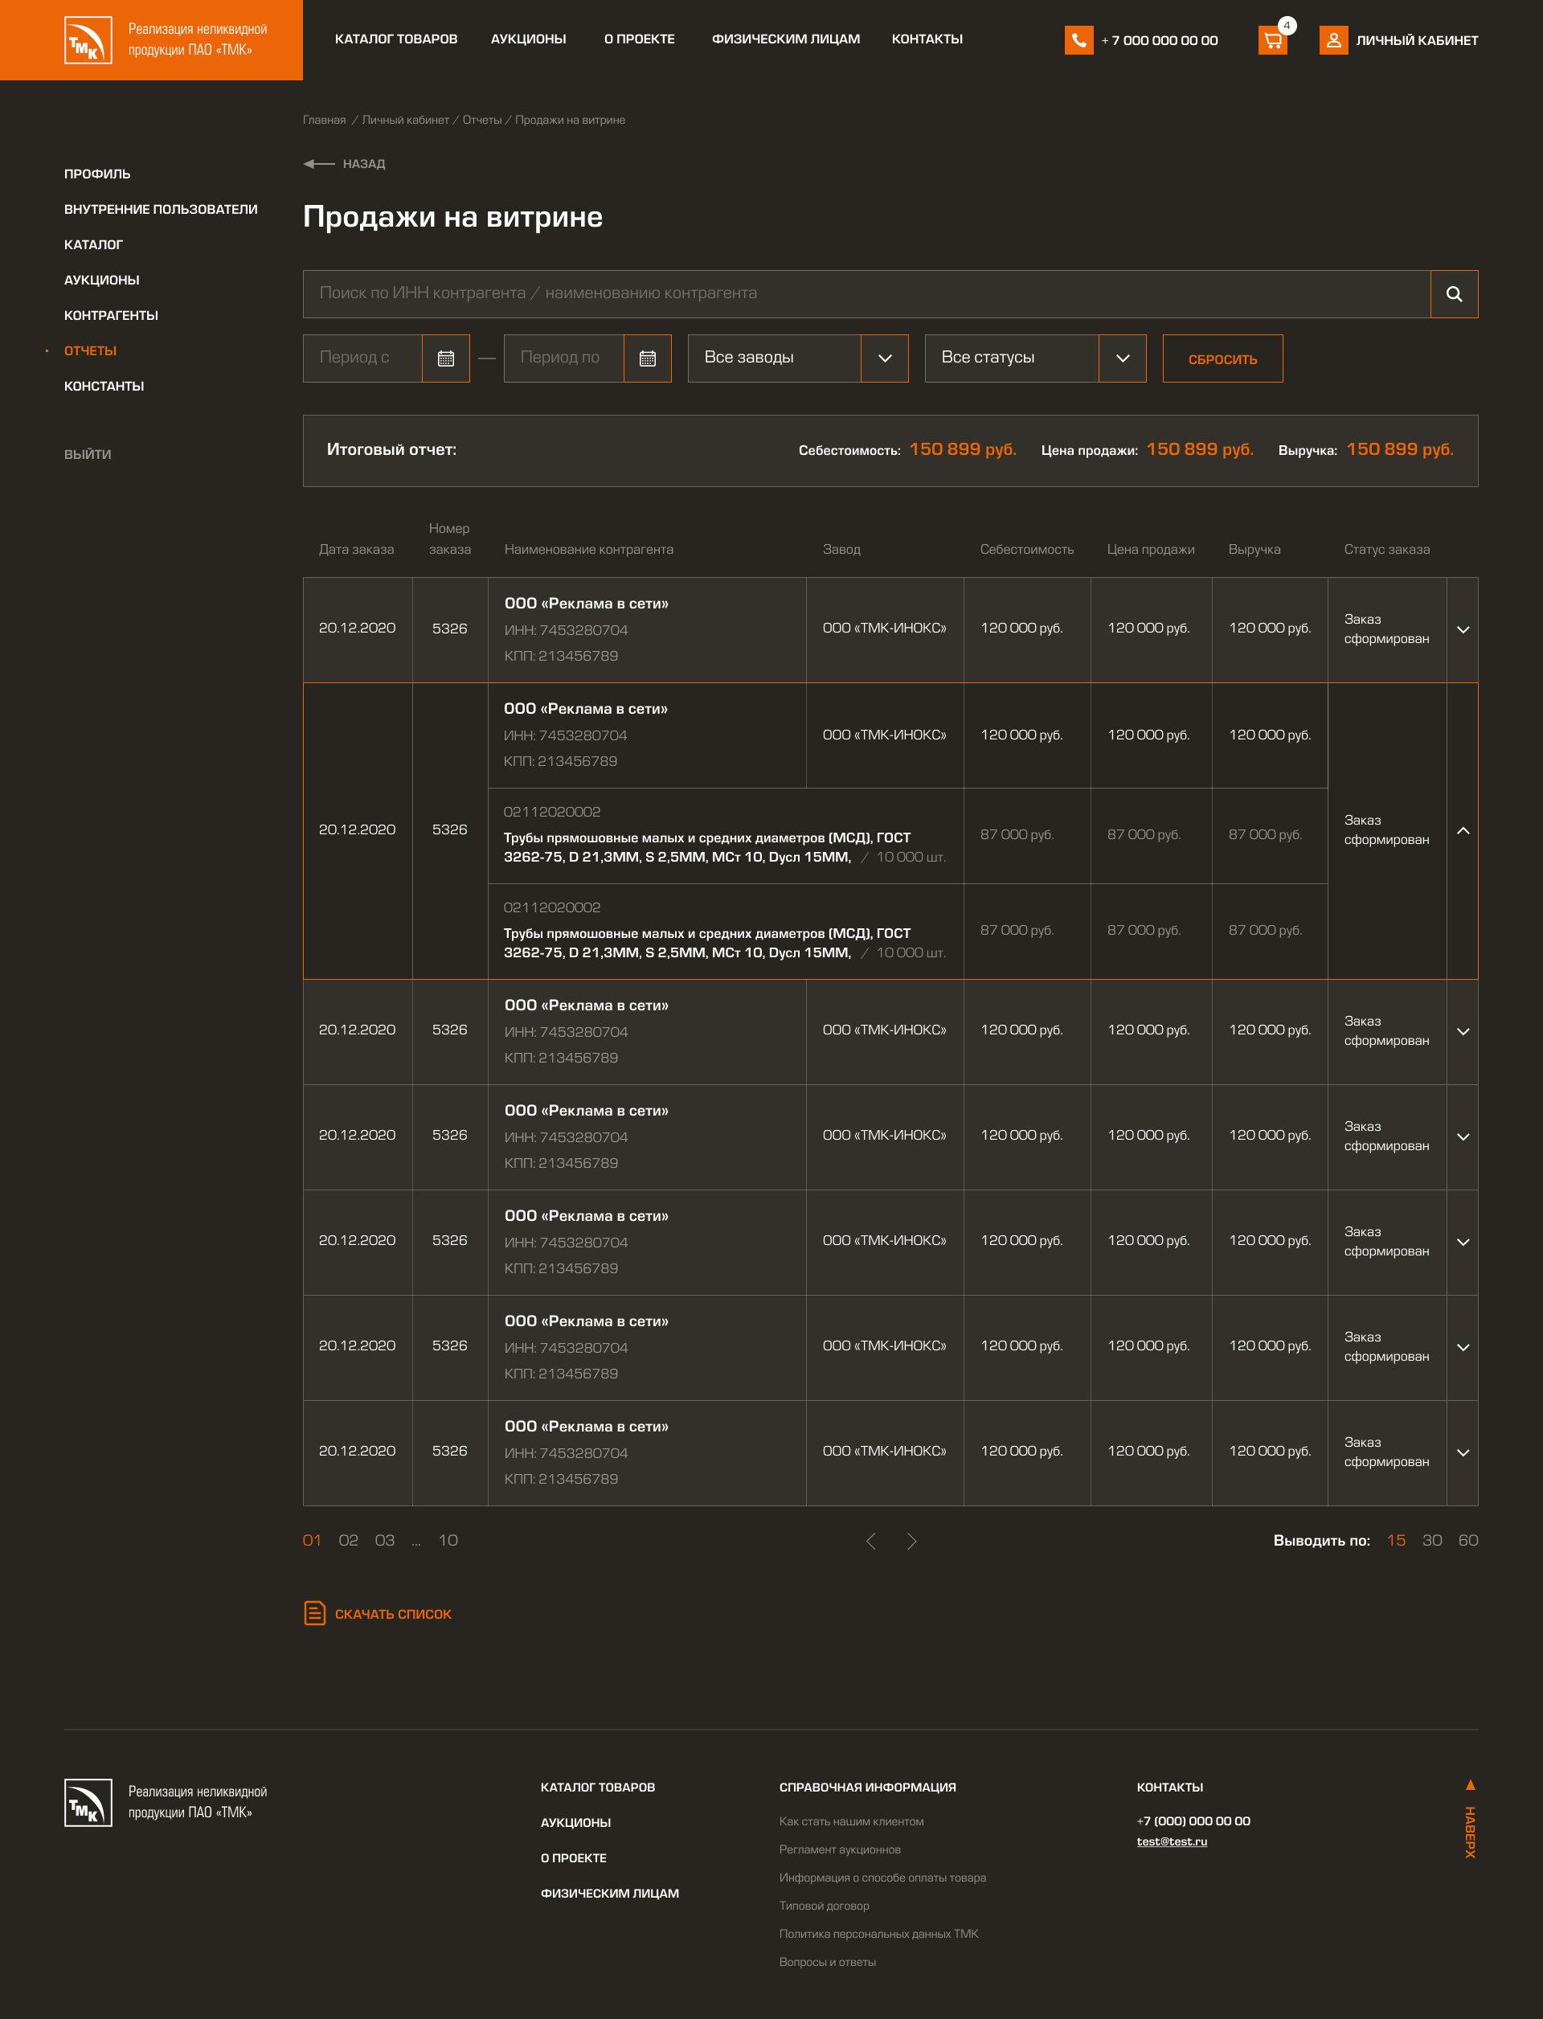Click the Сбросить reset button
This screenshot has width=1543, height=2019.
point(1222,358)
